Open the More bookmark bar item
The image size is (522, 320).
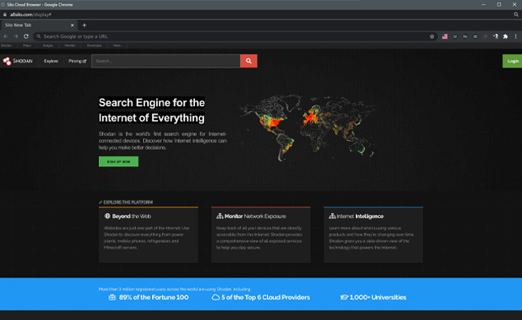[x=117, y=45]
